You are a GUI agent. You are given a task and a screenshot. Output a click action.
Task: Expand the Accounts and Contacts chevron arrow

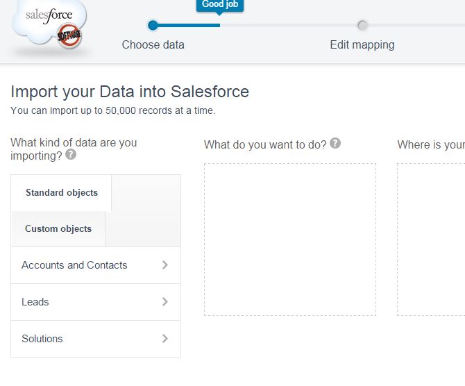tap(164, 265)
